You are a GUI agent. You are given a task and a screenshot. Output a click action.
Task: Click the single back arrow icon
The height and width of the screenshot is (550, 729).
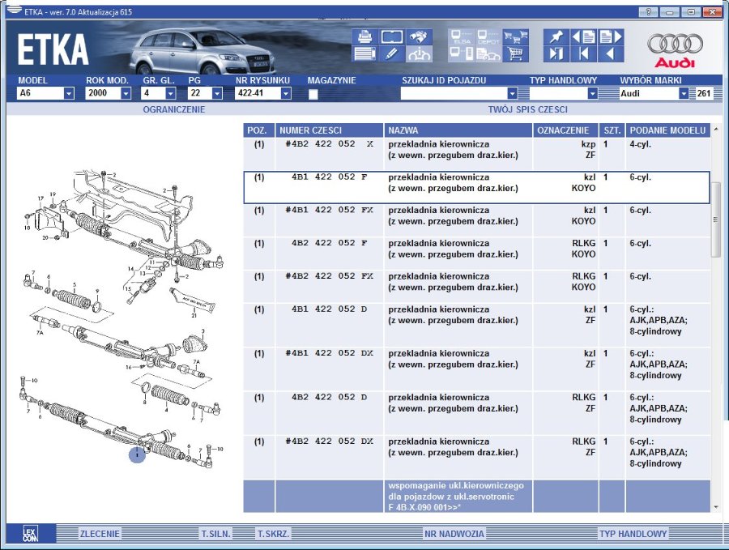pos(611,54)
